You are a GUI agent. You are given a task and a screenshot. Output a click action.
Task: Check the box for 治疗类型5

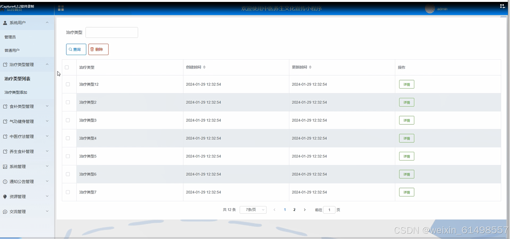click(68, 156)
